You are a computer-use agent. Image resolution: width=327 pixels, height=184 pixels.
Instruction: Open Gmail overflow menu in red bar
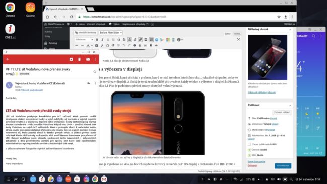point(95,59)
